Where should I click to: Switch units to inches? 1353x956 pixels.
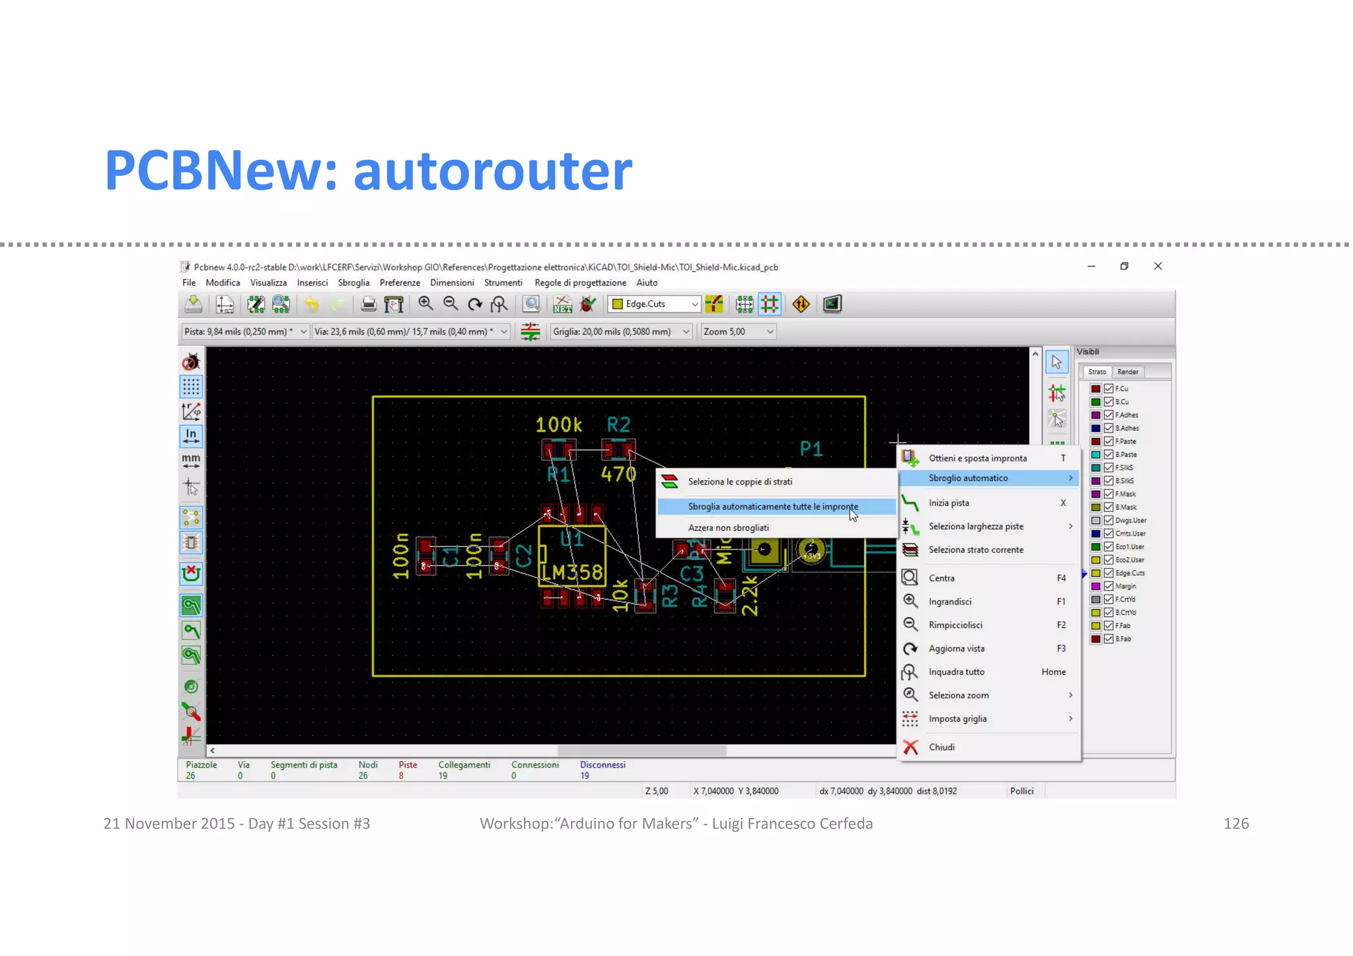(x=191, y=436)
